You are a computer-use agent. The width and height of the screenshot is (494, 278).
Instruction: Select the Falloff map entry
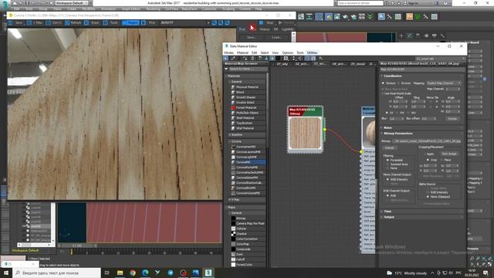[x=240, y=259]
